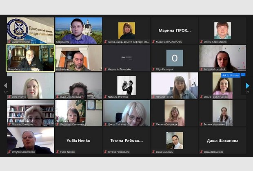Screen dimensions: 253x171
Task: Click muted mic icon next to Даша Шаханова
Action: pyautogui.click(x=201, y=152)
